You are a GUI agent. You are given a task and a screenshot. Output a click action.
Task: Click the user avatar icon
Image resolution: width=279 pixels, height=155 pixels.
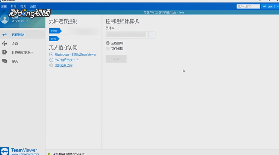coord(5,19)
